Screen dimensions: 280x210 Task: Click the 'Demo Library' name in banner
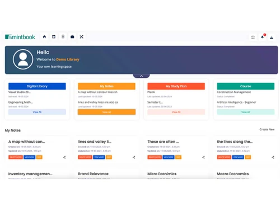tap(68, 59)
